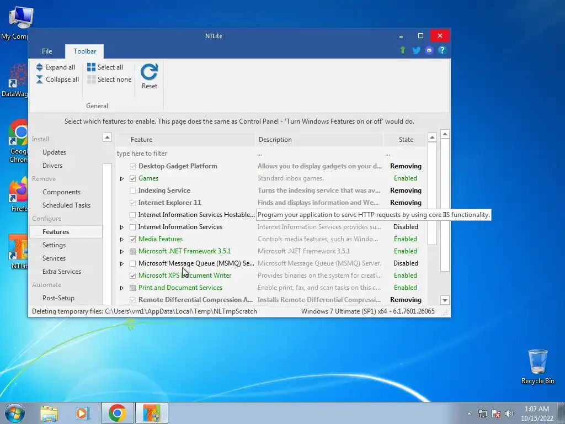Toggle Indexing Service checkbox
This screenshot has width=565, height=424.
point(132,190)
